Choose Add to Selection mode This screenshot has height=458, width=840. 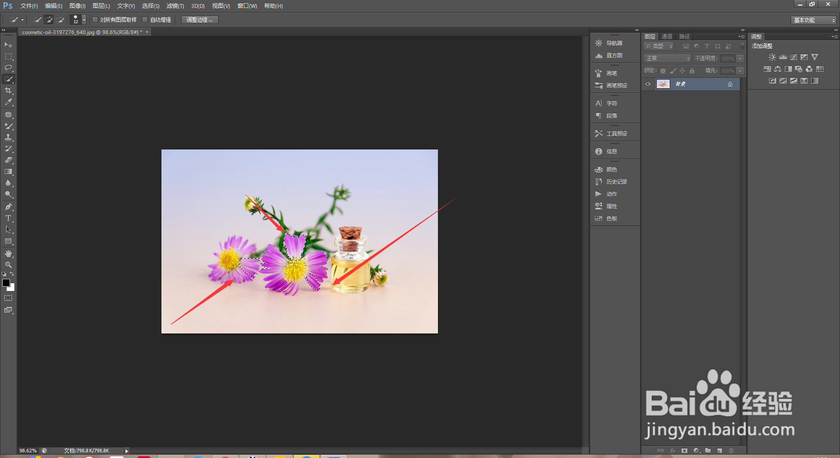click(x=49, y=20)
